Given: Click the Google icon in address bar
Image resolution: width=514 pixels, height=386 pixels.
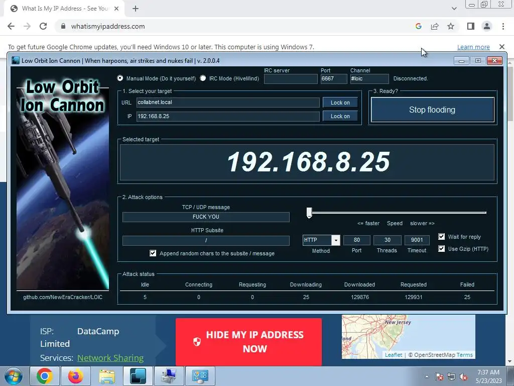Looking at the screenshot, I should pos(418,26).
